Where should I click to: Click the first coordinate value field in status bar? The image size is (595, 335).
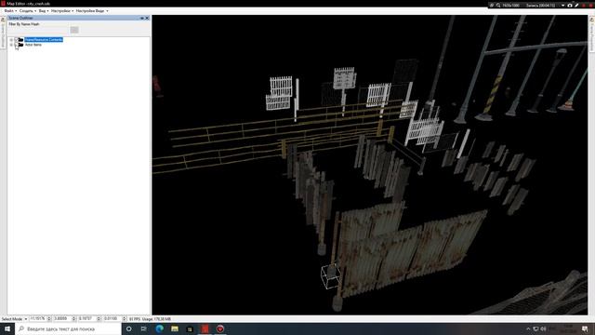[38, 318]
